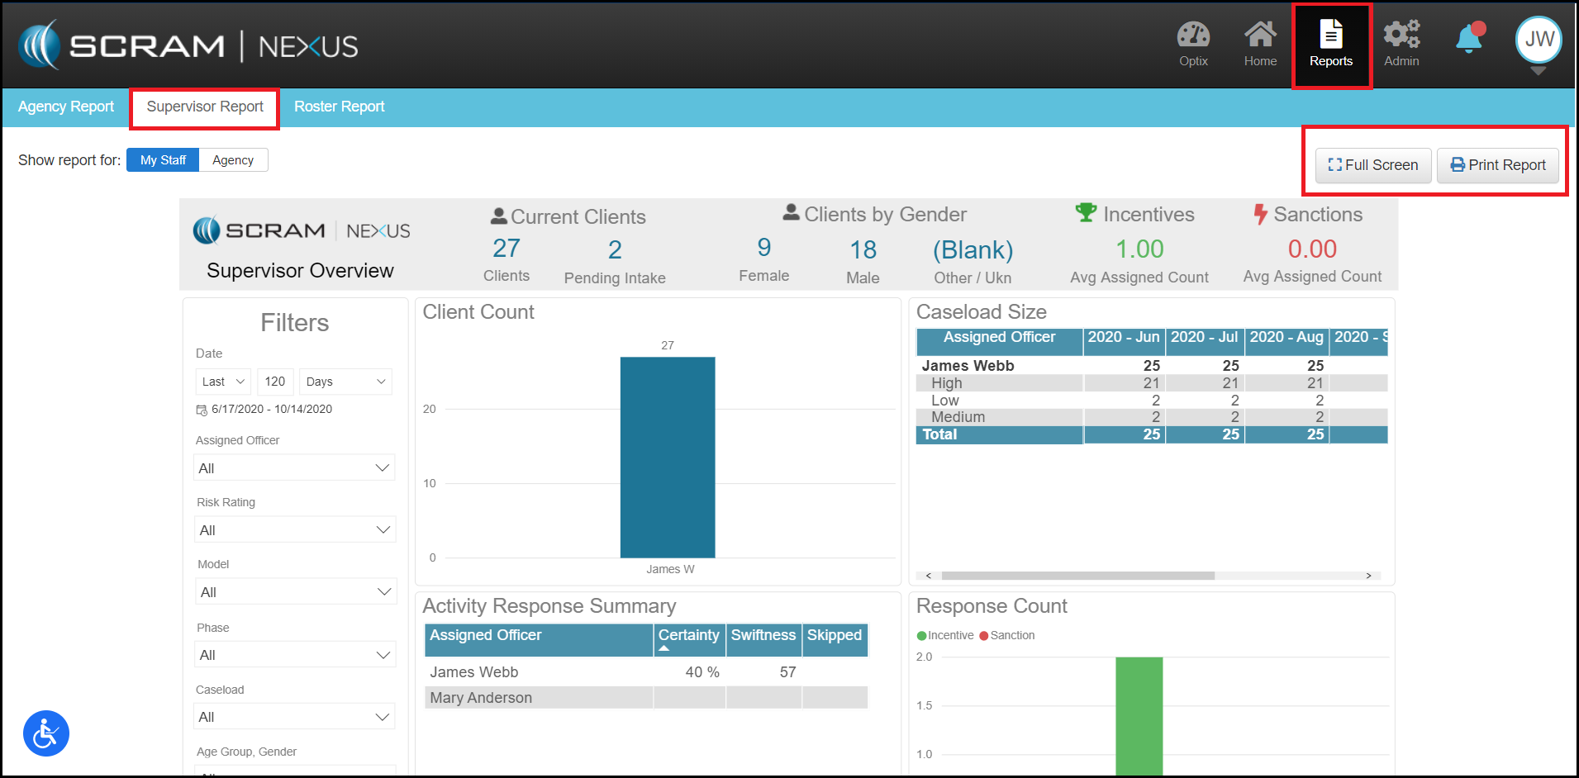Click the date count field showing 120
Screen dimensions: 1579x778
(x=275, y=382)
